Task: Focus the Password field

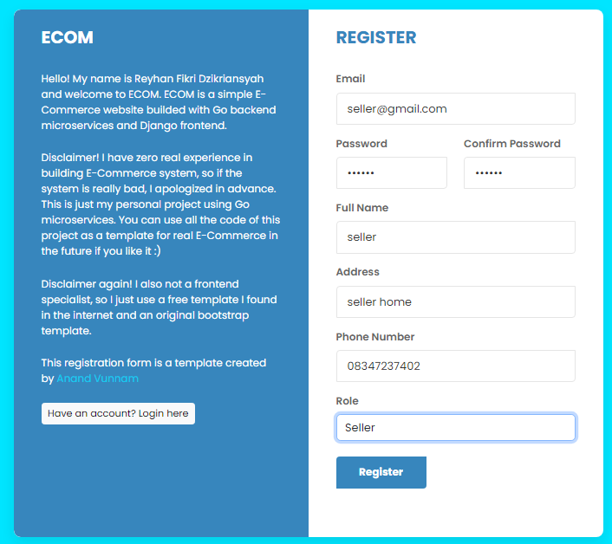Action: (392, 172)
